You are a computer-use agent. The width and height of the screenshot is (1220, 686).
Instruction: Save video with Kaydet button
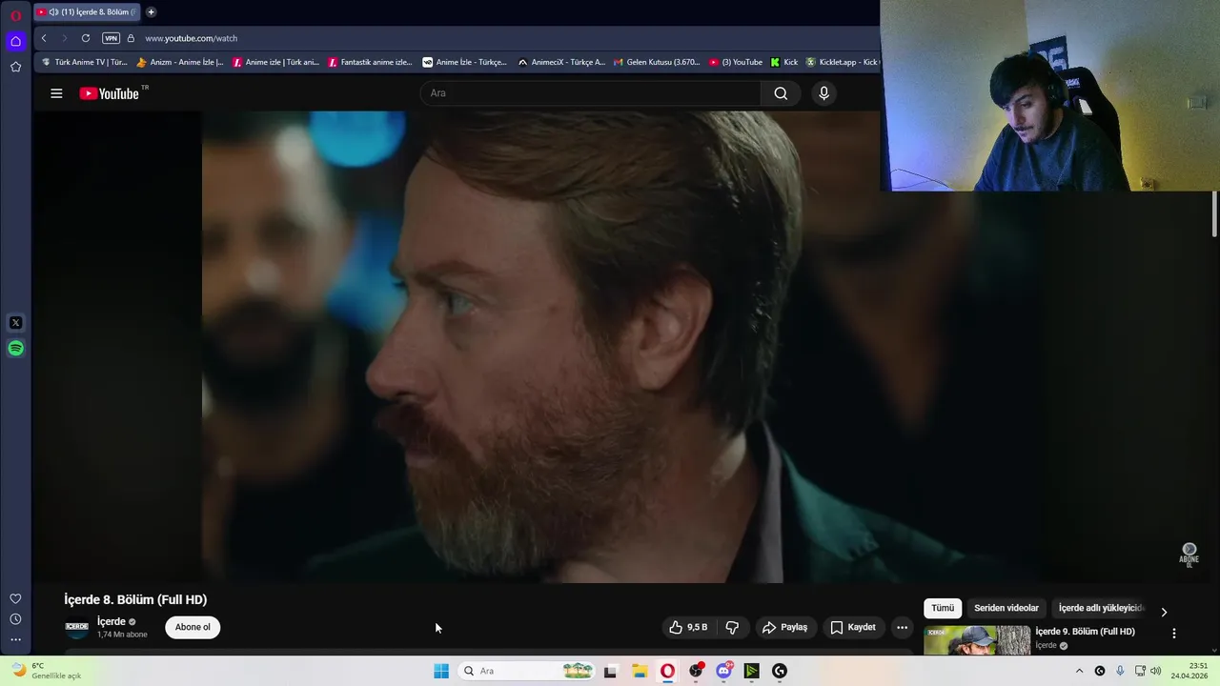853,627
